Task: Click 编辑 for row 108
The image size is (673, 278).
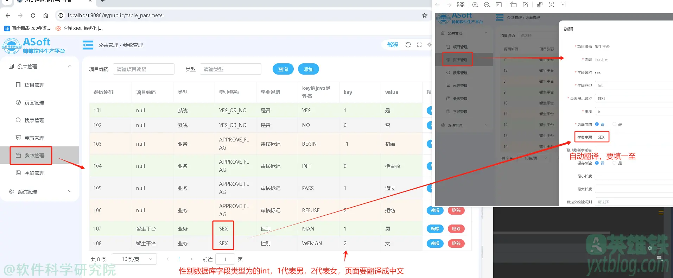Action: pos(435,244)
